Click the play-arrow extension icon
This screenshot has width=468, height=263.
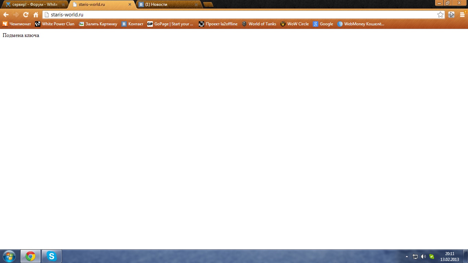(452, 15)
